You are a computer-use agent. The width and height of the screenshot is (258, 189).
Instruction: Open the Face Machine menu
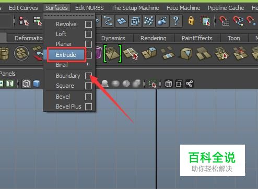click(183, 8)
